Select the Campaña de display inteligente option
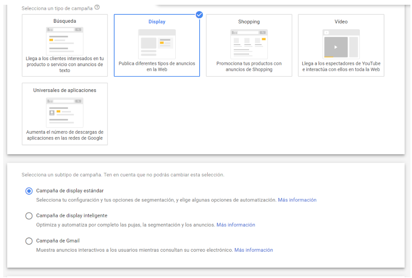 click(x=29, y=215)
